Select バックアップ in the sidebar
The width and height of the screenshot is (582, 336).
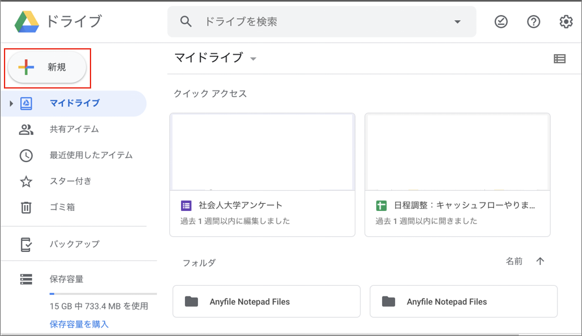[74, 244]
